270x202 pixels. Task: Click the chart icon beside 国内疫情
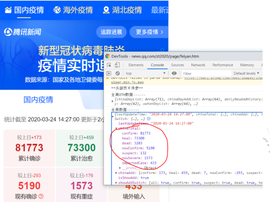8,10
